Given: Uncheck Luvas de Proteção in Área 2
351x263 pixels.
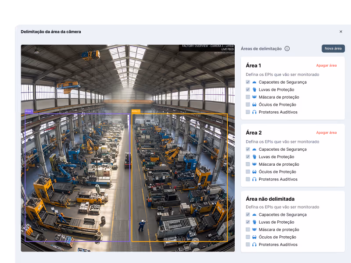Looking at the screenshot, I should pos(248,156).
